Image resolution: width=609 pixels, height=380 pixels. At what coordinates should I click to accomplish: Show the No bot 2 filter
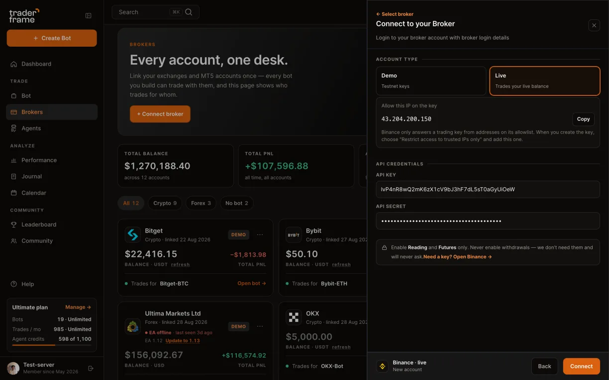point(236,203)
